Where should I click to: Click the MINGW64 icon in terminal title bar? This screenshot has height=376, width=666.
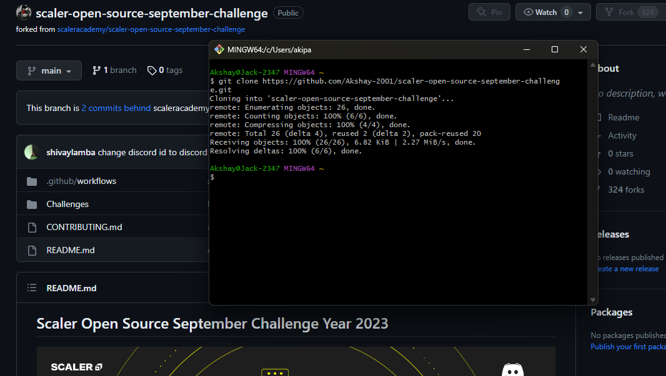219,49
